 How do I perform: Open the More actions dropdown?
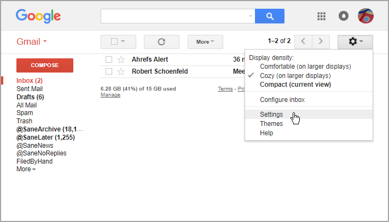pyautogui.click(x=205, y=42)
